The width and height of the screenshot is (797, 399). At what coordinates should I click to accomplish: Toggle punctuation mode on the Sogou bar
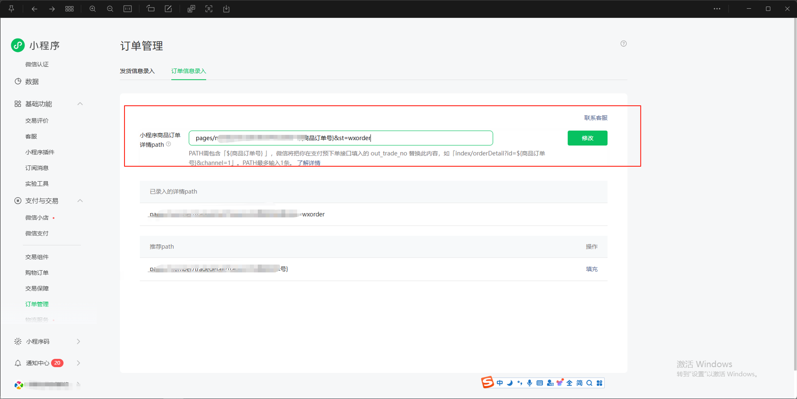(x=520, y=383)
